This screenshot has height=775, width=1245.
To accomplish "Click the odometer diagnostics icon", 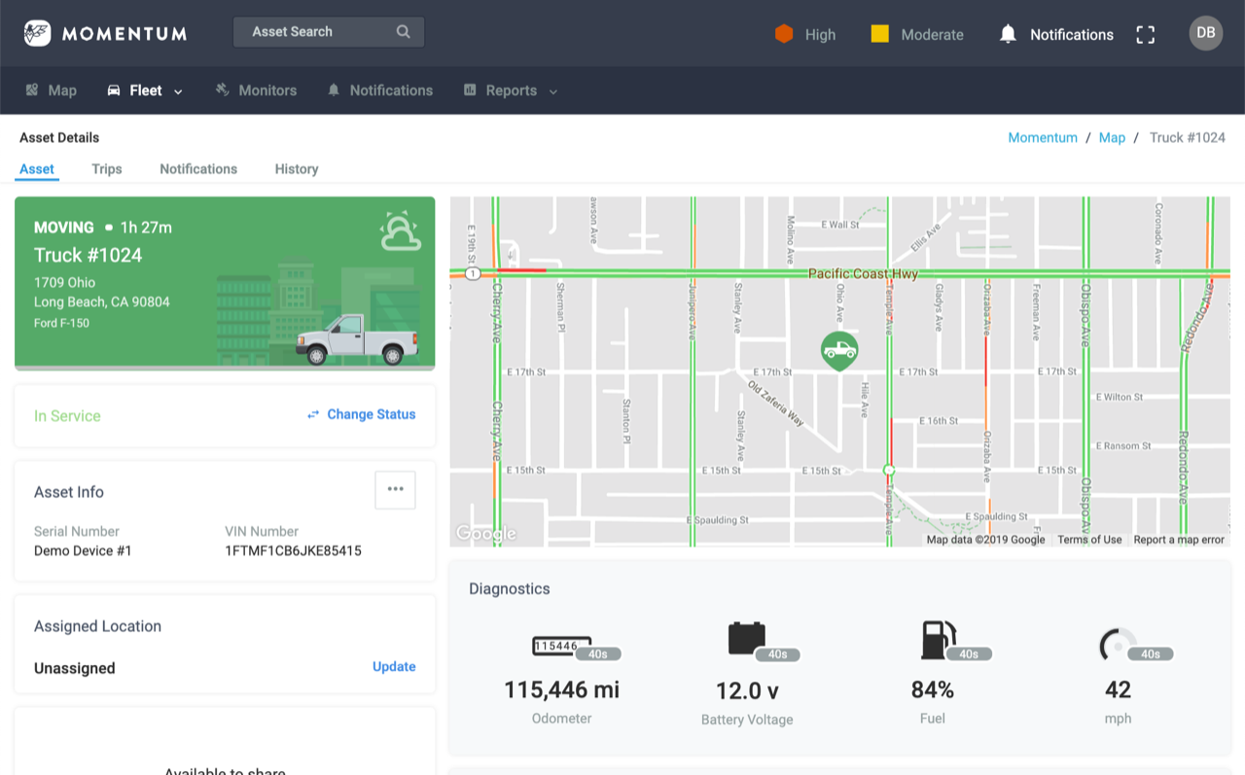I will pyautogui.click(x=556, y=646).
